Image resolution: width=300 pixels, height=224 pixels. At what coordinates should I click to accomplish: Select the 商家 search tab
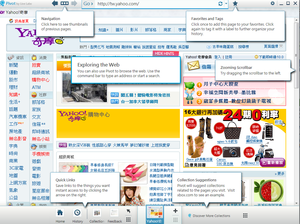(x=167, y=30)
